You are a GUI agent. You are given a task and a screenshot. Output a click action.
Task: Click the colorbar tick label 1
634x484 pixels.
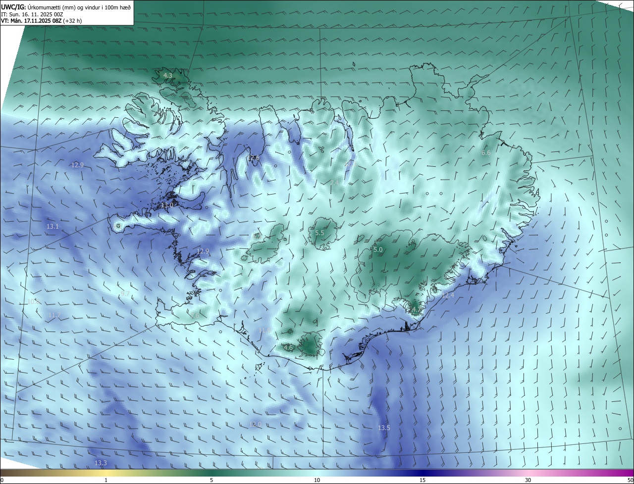(106, 480)
